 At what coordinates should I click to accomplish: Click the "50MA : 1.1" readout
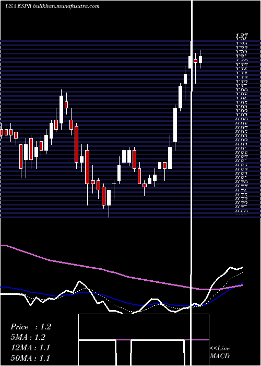tap(30, 358)
